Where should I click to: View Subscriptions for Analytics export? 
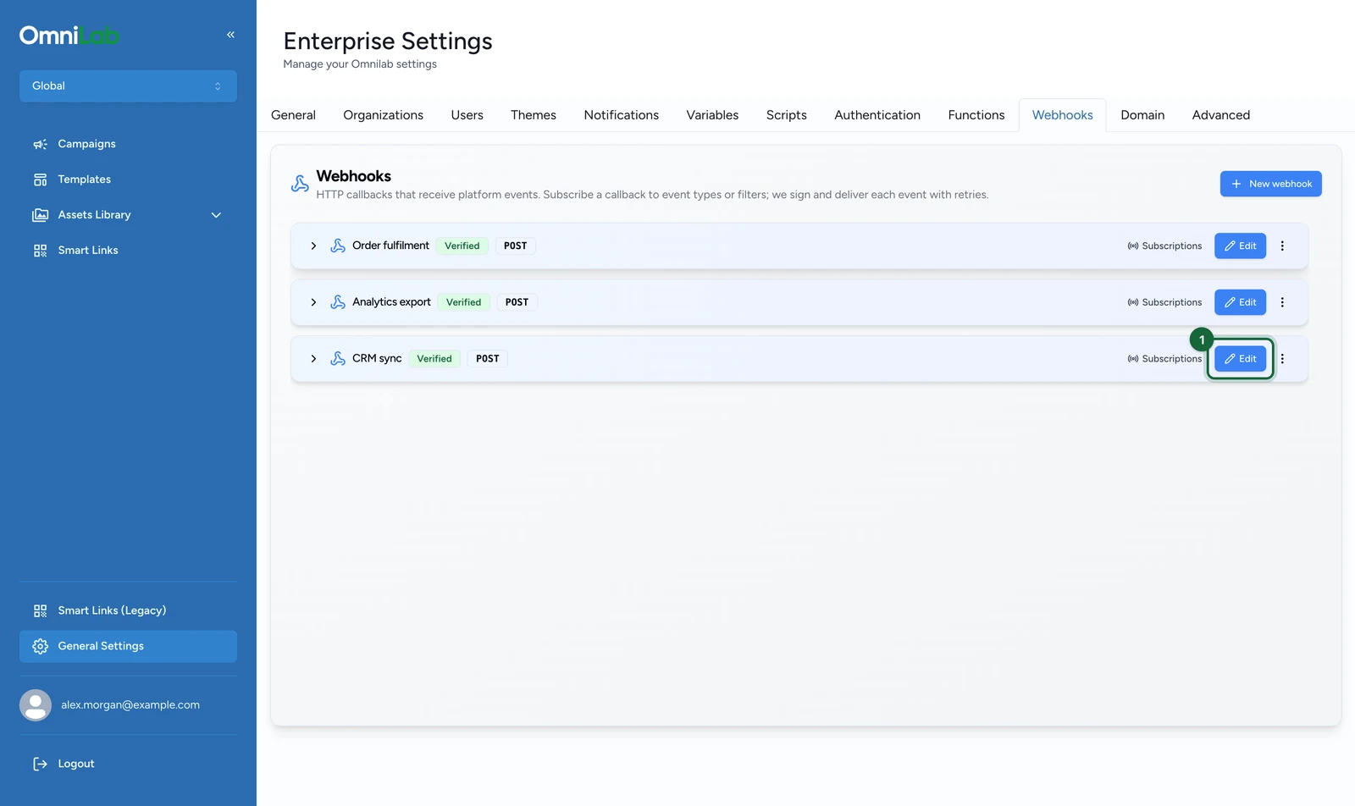click(1164, 302)
